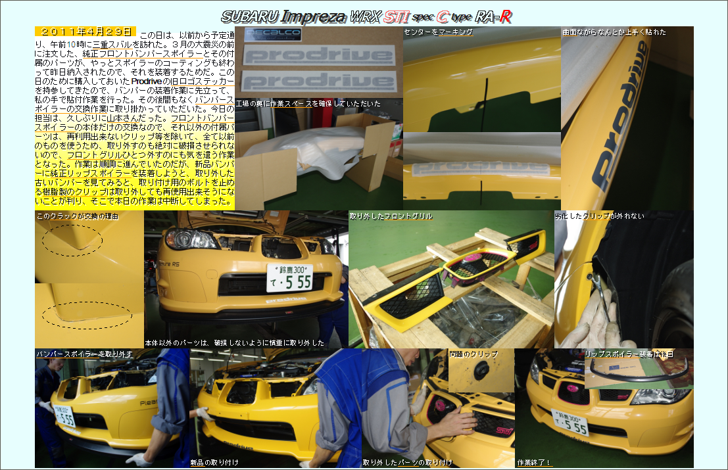
Task: Open the Prodrive stickers photo
Action: coord(319,62)
